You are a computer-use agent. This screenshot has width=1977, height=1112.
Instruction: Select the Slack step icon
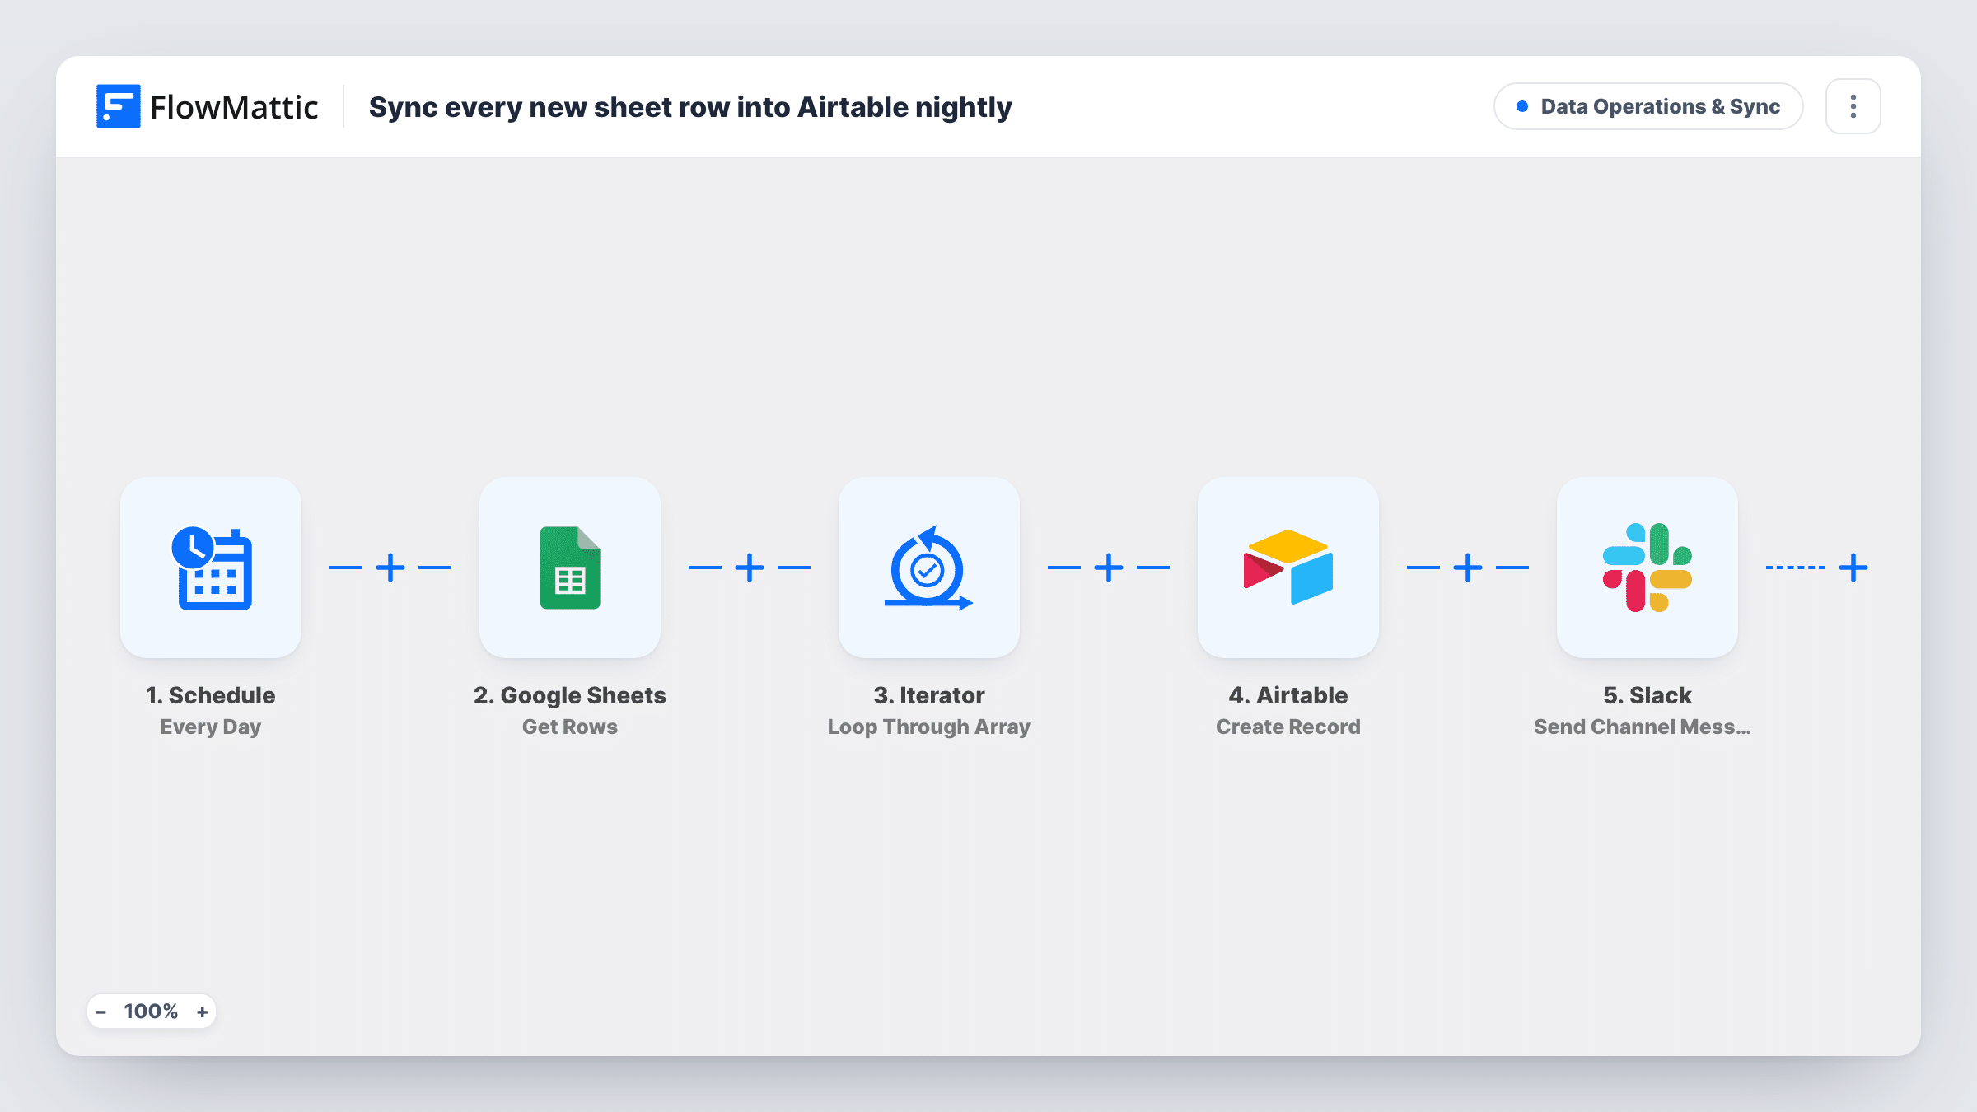(x=1647, y=568)
